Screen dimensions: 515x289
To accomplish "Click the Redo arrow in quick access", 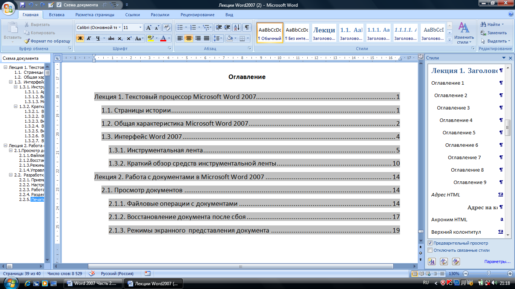I will point(42,5).
